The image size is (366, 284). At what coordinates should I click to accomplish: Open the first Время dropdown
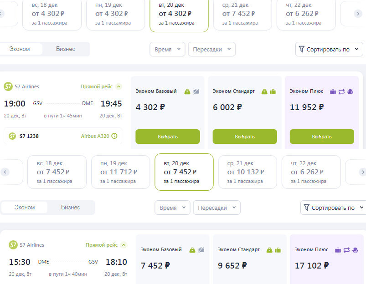tap(167, 49)
